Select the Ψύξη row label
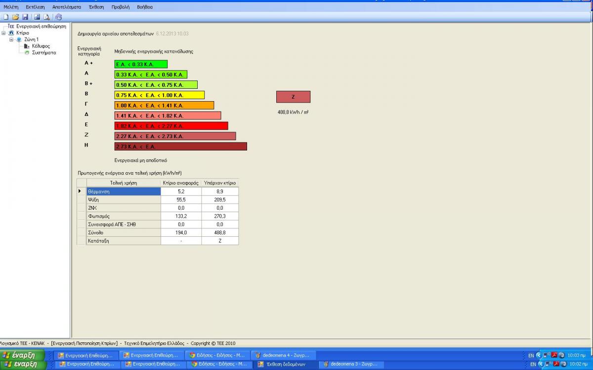 (124, 199)
